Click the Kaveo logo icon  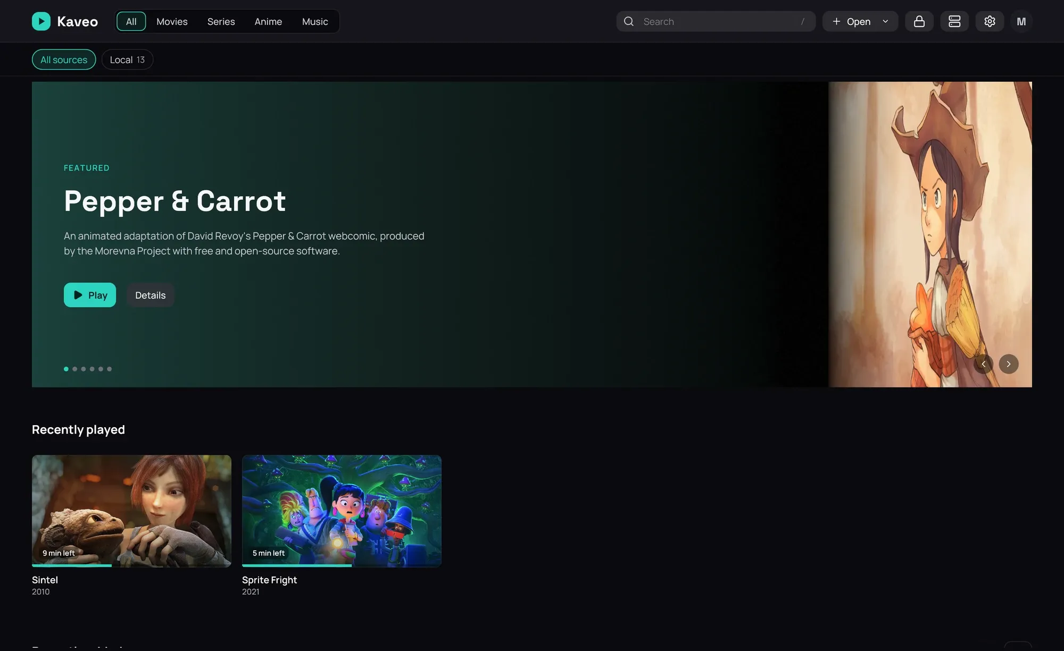point(41,21)
